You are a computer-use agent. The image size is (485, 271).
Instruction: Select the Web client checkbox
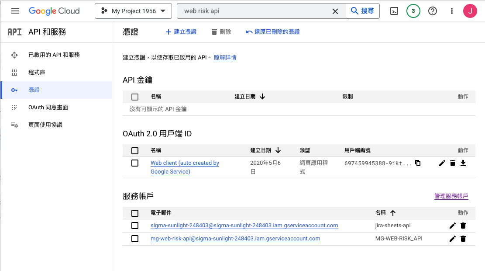click(135, 163)
